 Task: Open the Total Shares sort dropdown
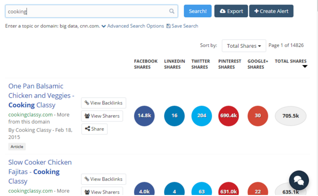pyautogui.click(x=244, y=46)
